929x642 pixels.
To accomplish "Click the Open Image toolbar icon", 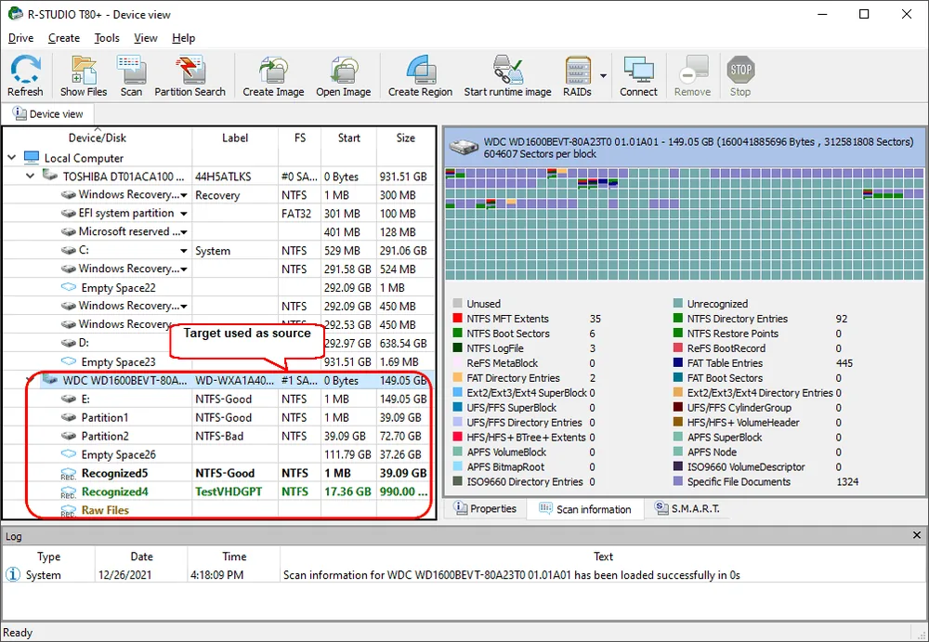I will point(343,76).
